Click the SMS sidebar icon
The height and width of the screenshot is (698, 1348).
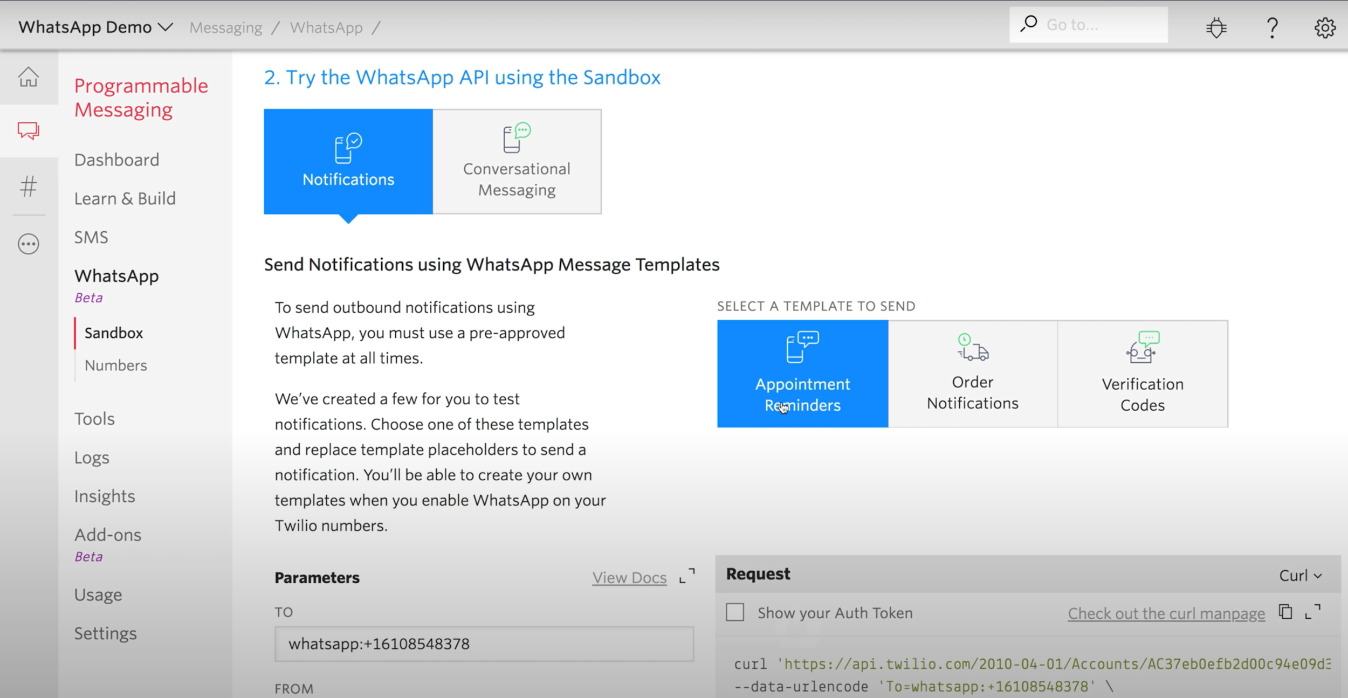coord(89,237)
